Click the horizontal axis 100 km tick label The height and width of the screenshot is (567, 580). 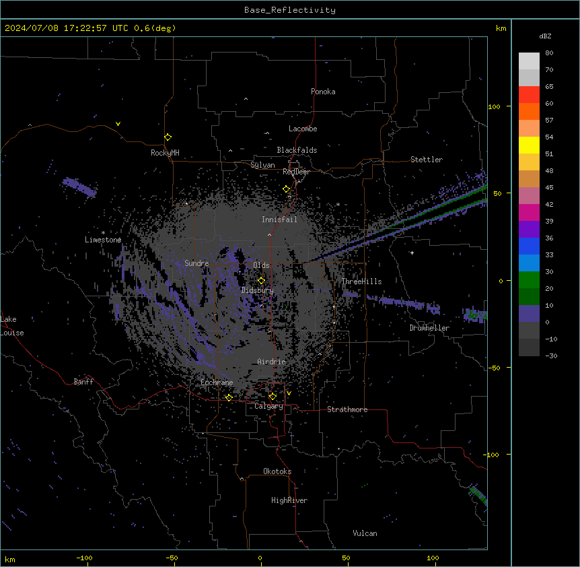coord(433,558)
